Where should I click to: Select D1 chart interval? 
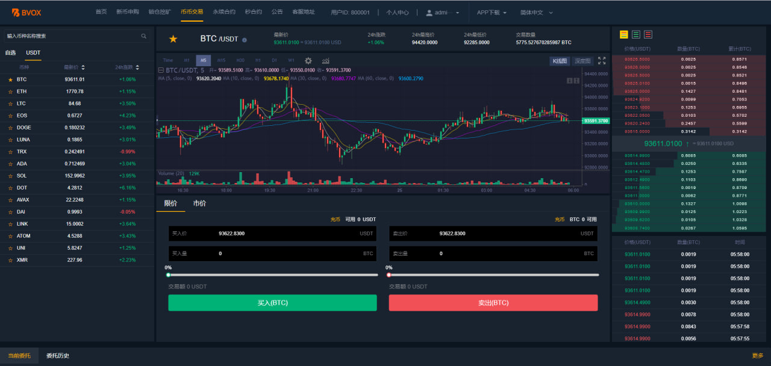click(274, 60)
